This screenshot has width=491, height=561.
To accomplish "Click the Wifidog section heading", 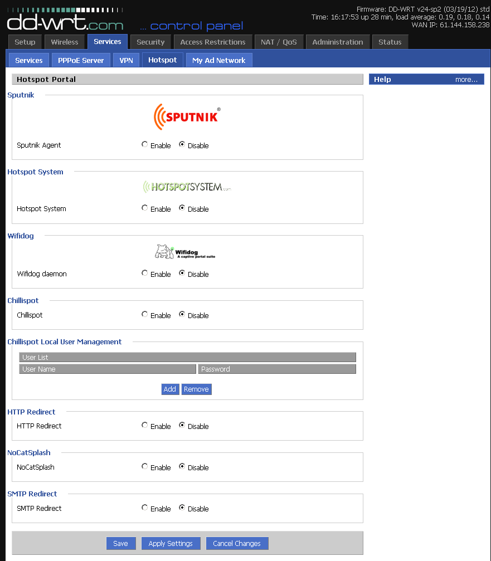I will (x=21, y=236).
